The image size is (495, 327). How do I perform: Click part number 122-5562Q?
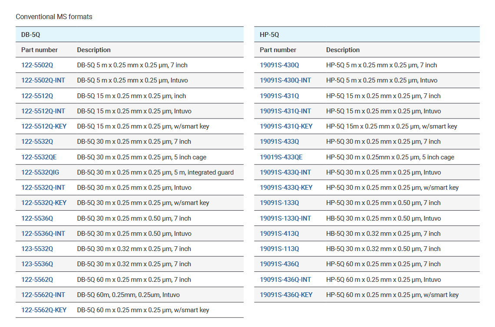tap(37, 279)
